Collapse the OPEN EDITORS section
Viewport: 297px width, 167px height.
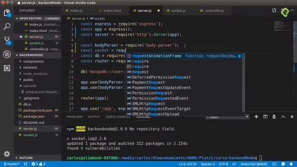click(x=30, y=19)
